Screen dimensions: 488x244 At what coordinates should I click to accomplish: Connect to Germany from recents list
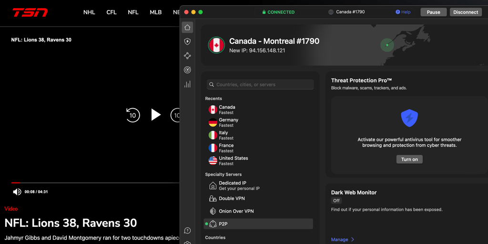[228, 122]
